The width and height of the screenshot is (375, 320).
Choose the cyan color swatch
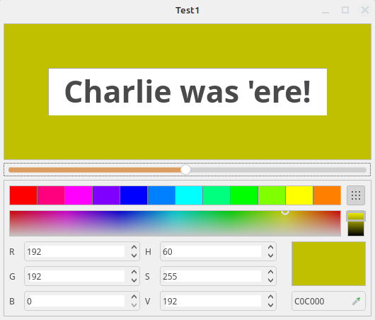click(189, 195)
